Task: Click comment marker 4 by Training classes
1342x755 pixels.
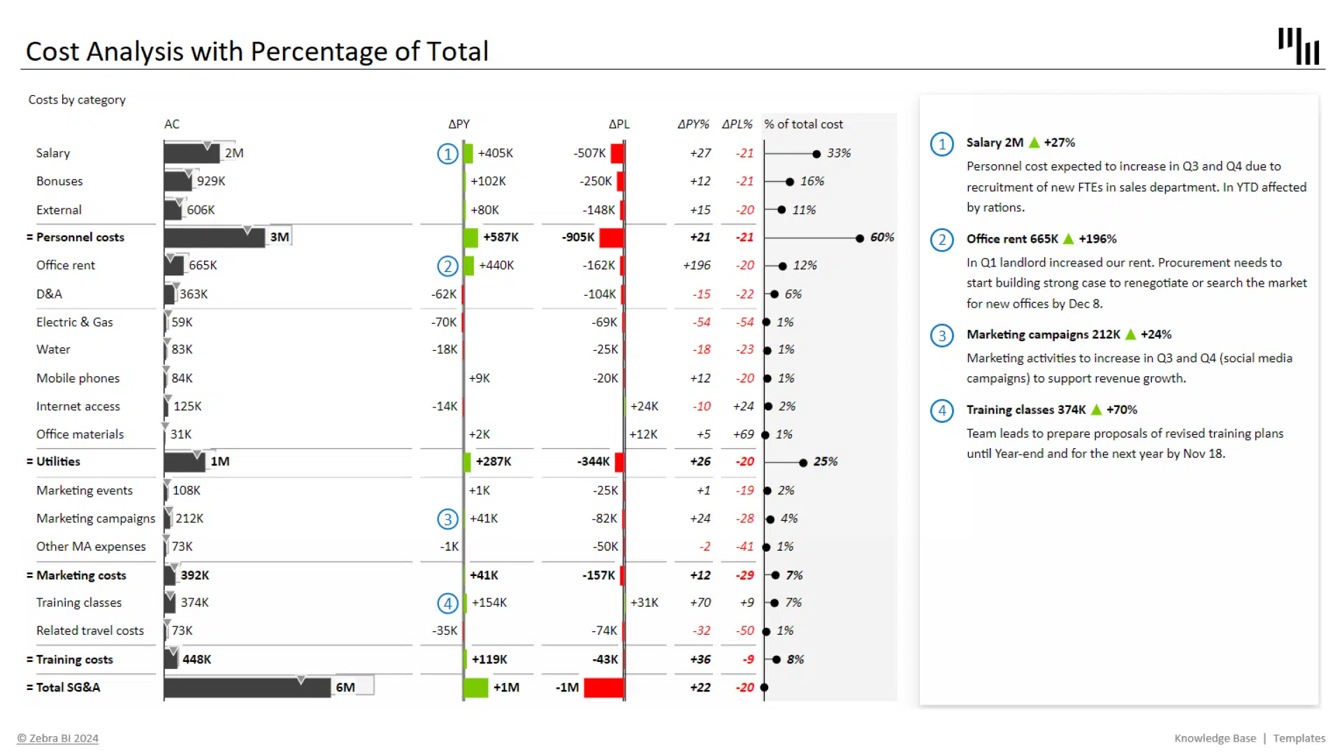Action: point(447,603)
